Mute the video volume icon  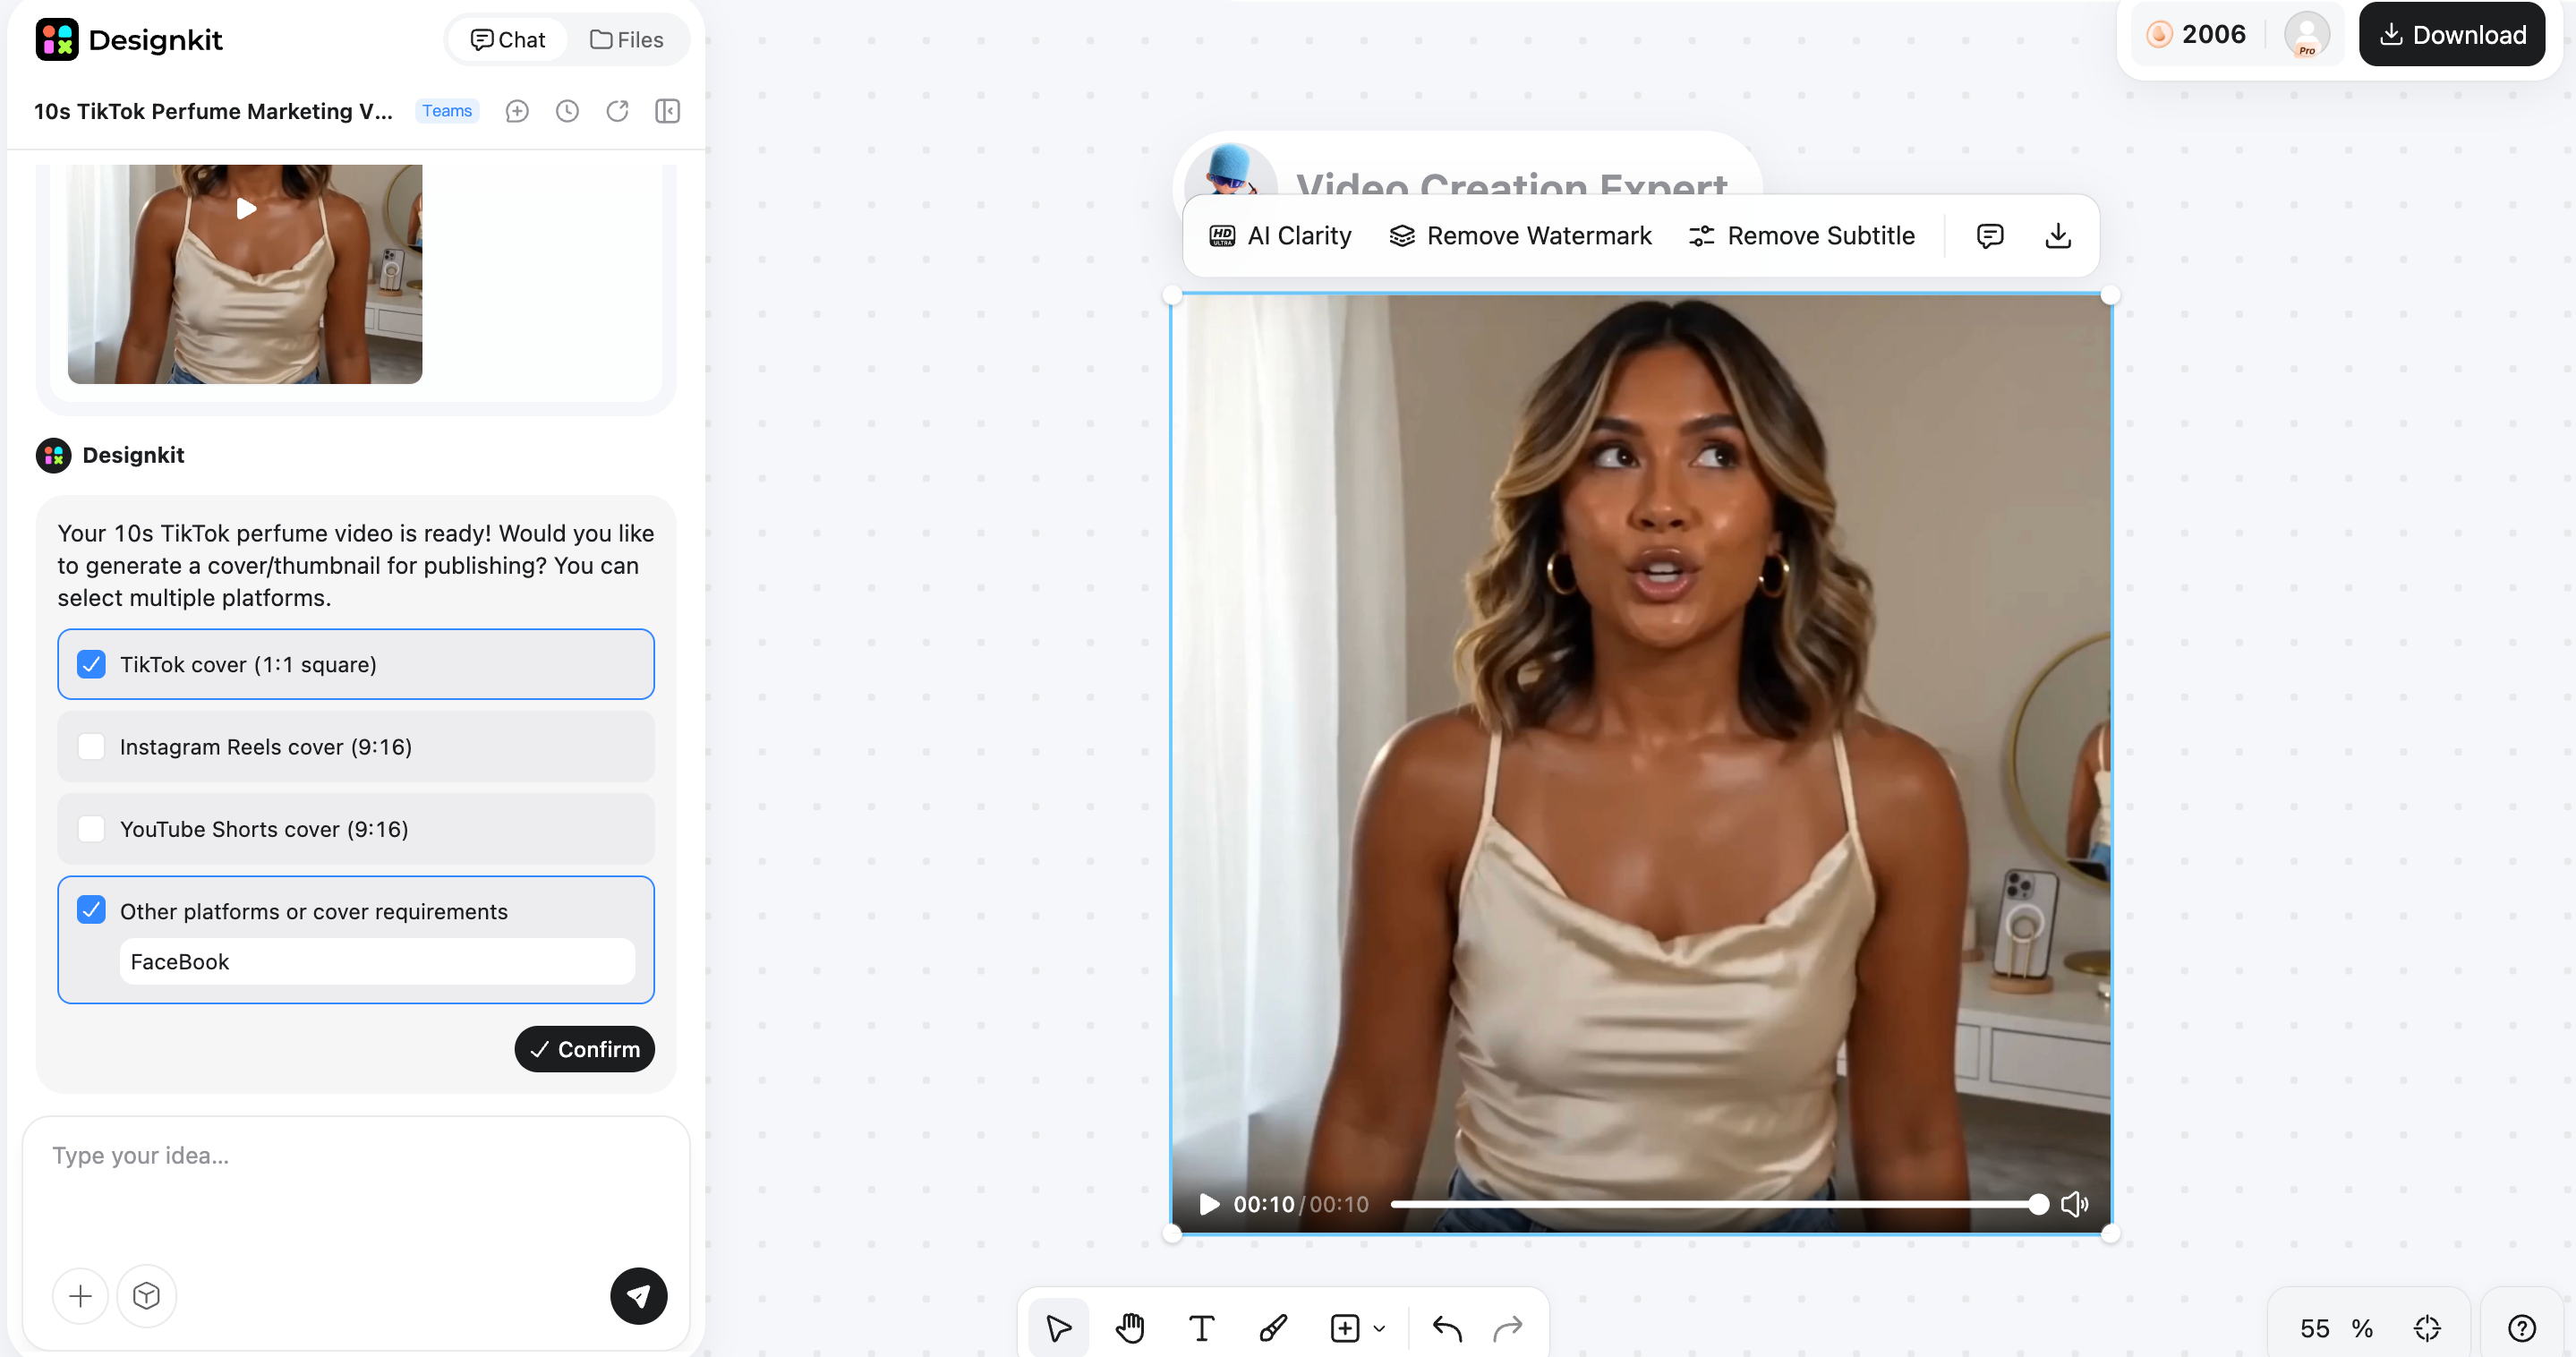2075,1204
